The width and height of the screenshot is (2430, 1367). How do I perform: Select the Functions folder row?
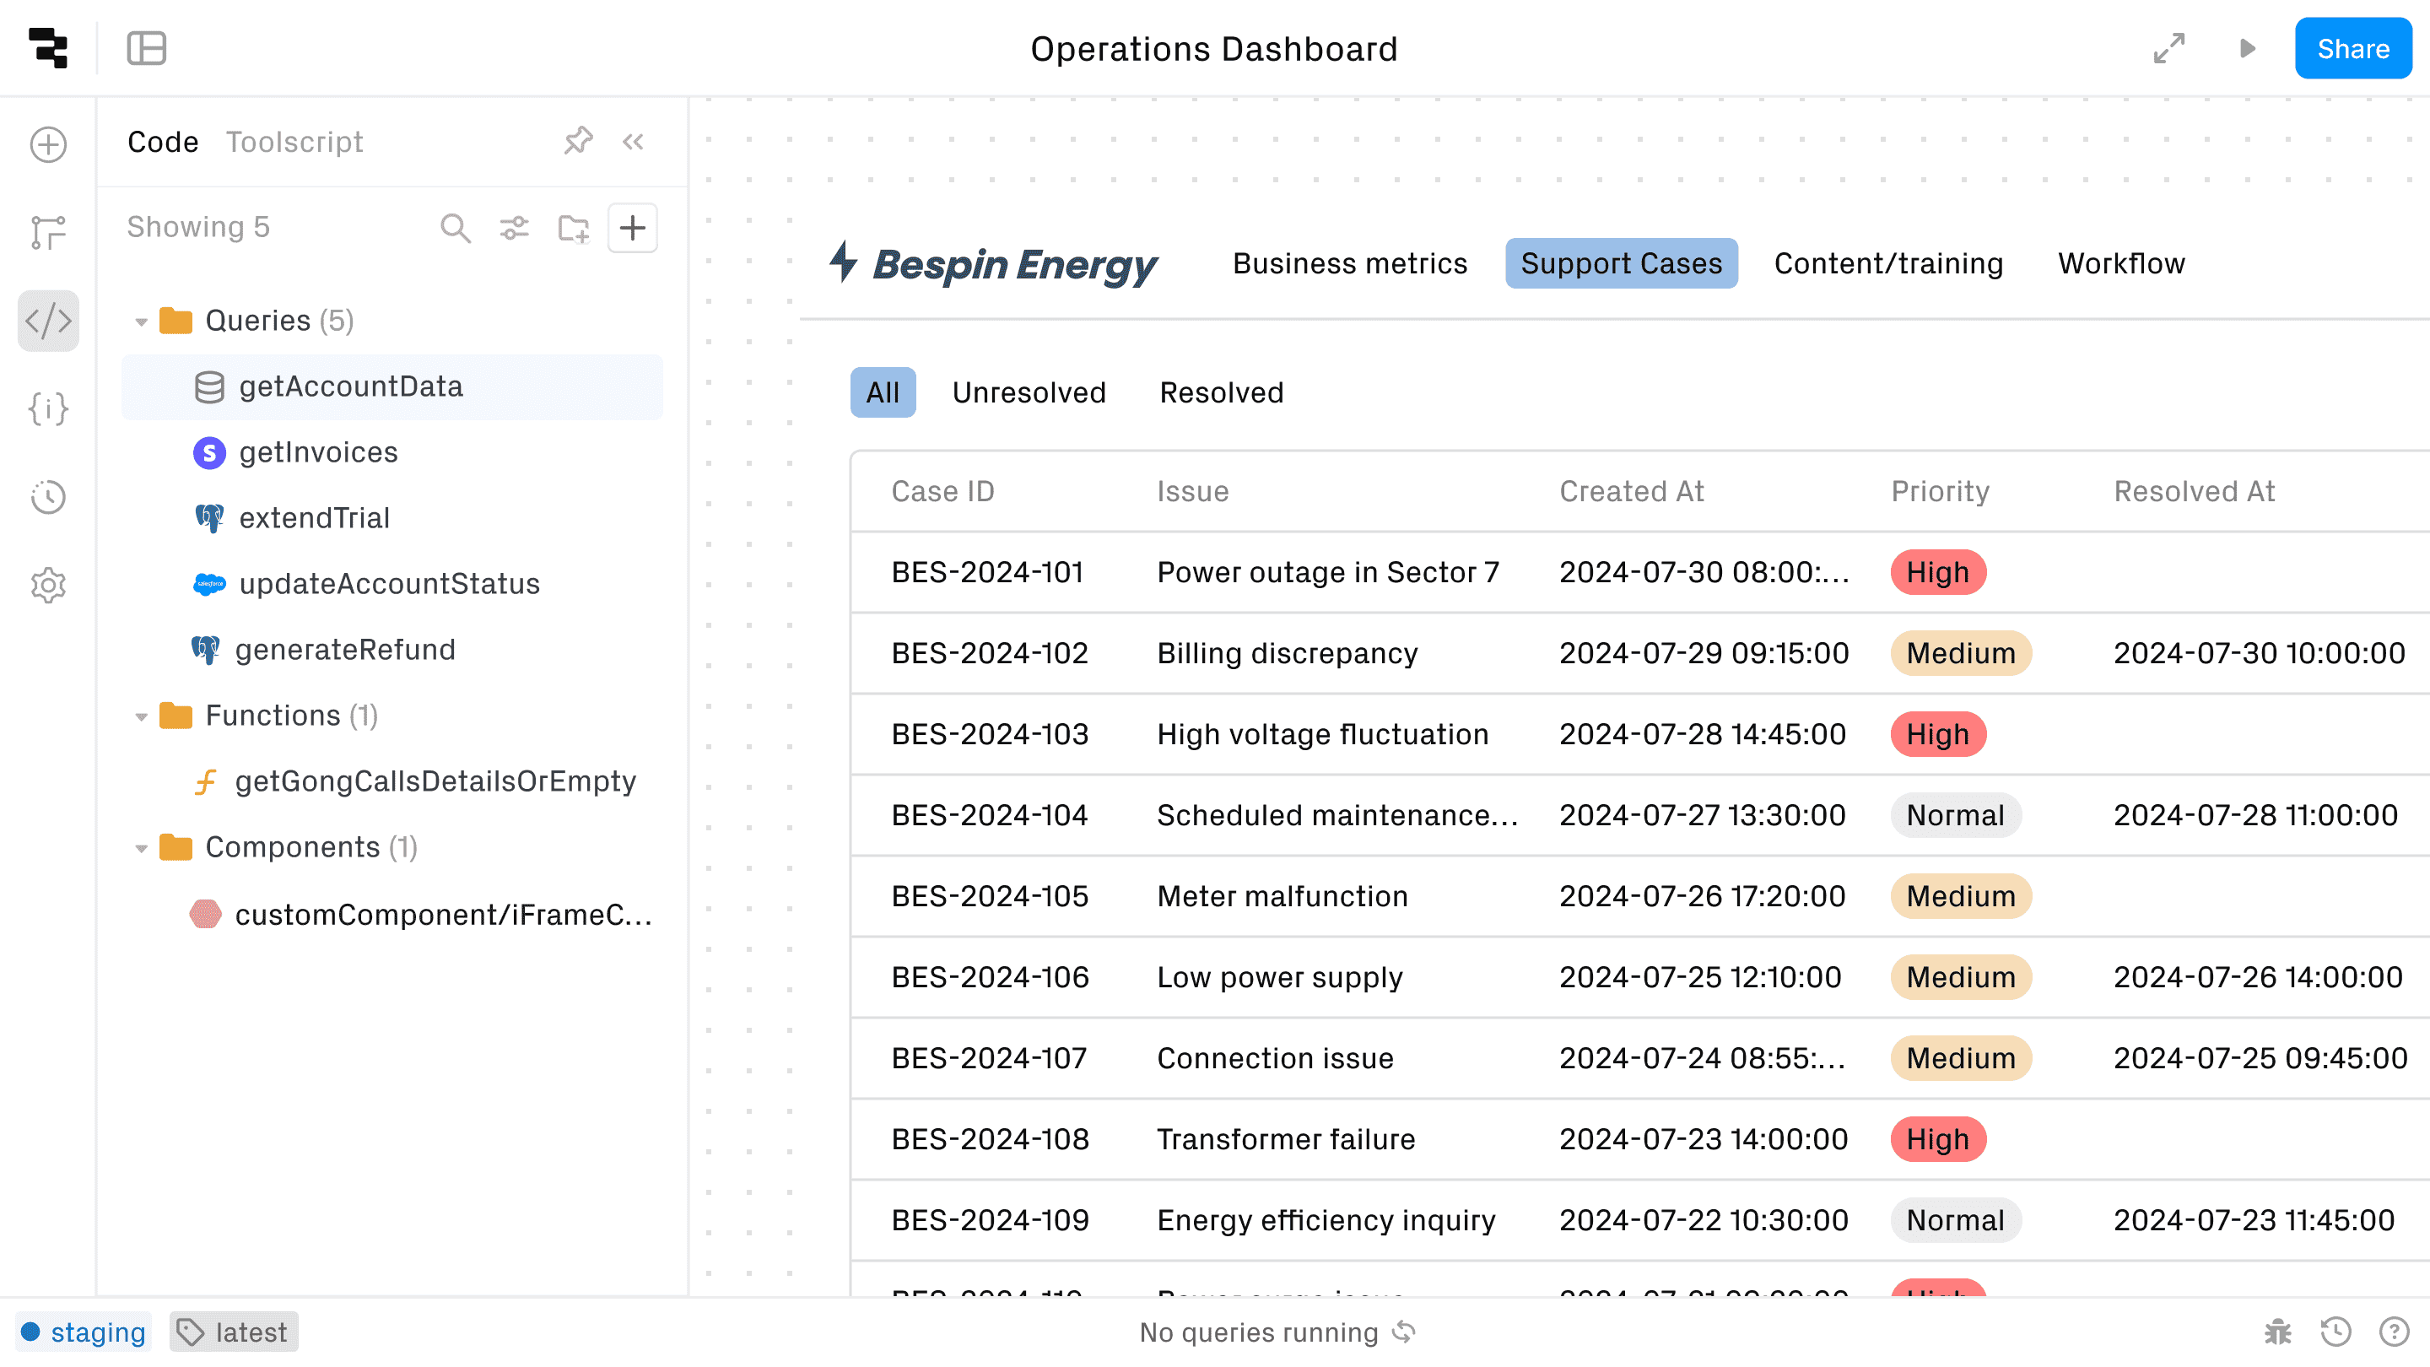pos(392,715)
